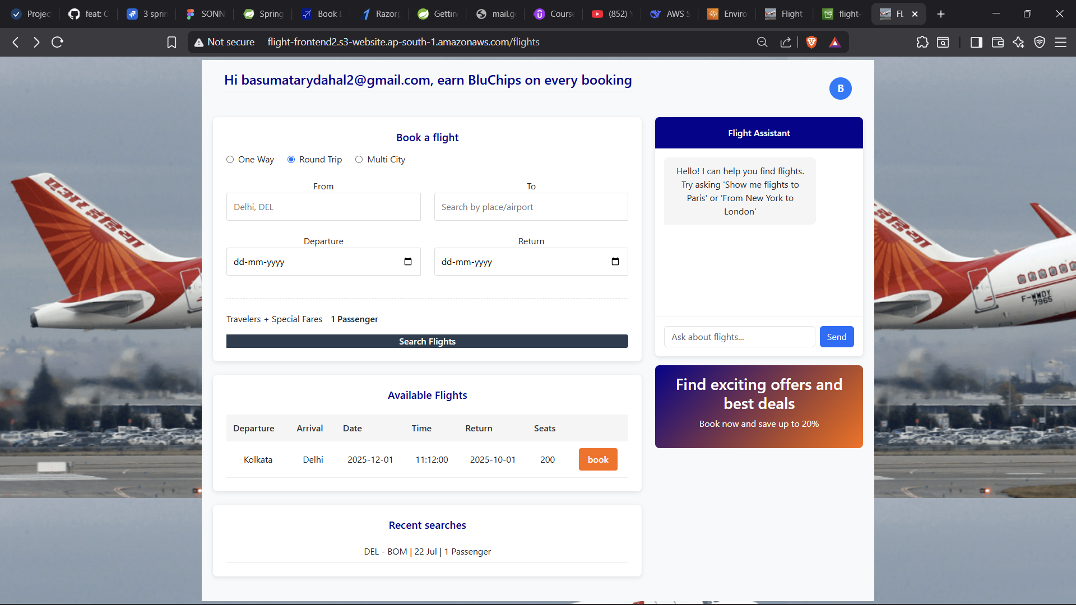
Task: Click the 2025-12-01 date cell
Action: (x=370, y=459)
